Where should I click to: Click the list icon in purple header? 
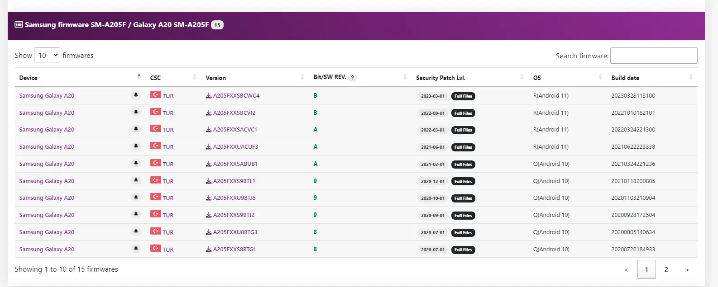(x=19, y=24)
